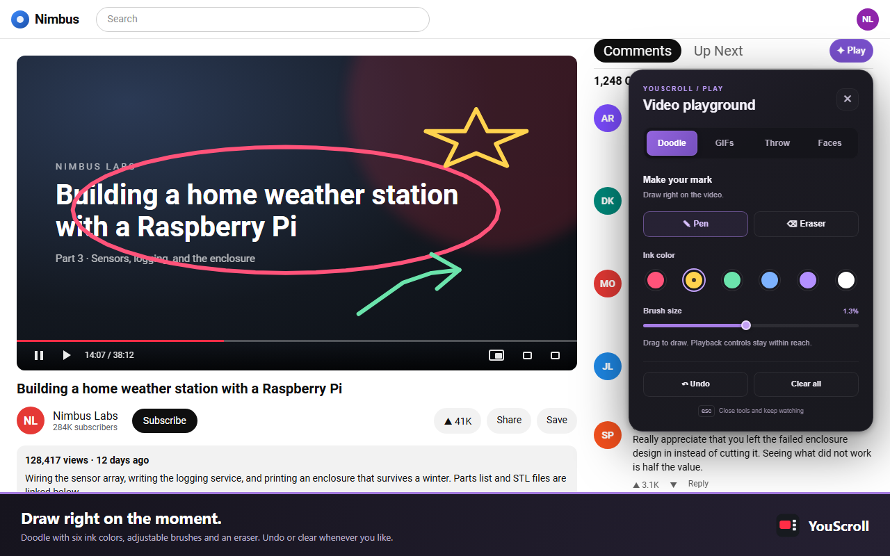Choose the purple ink color
This screenshot has width=890, height=556.
[x=808, y=280]
